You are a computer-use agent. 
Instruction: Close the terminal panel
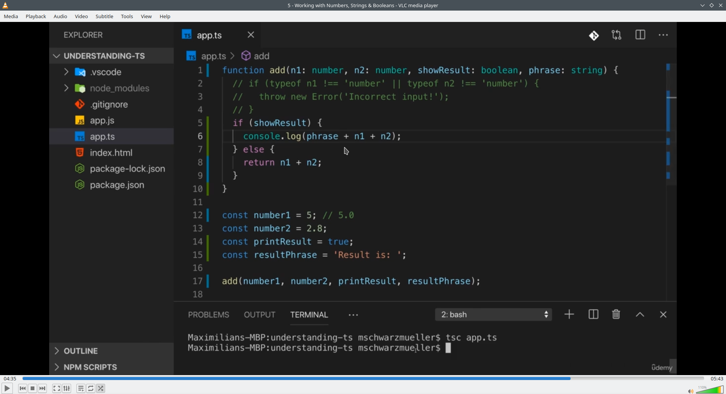664,315
